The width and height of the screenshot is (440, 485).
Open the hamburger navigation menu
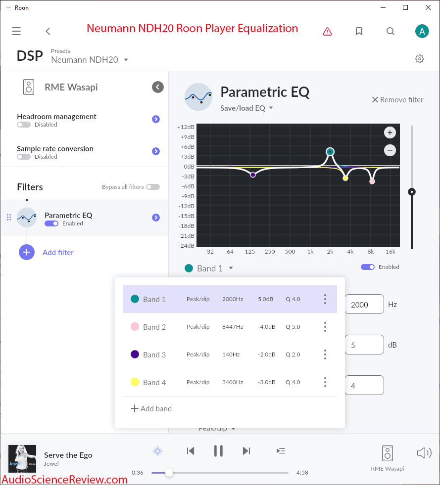point(16,31)
